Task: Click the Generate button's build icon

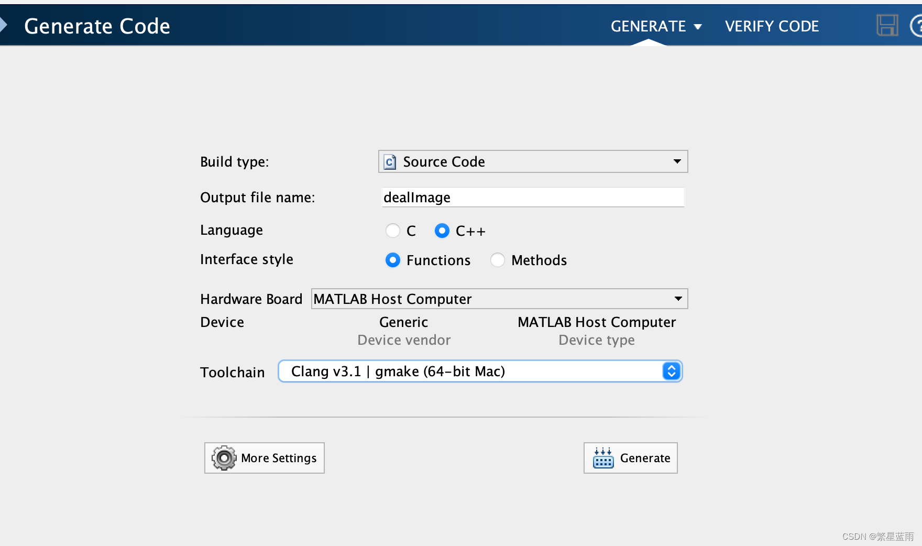Action: pyautogui.click(x=603, y=458)
